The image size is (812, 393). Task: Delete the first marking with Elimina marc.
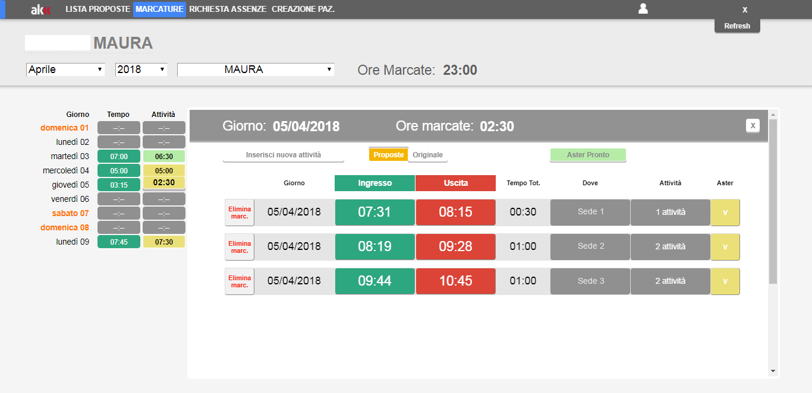[x=239, y=212]
